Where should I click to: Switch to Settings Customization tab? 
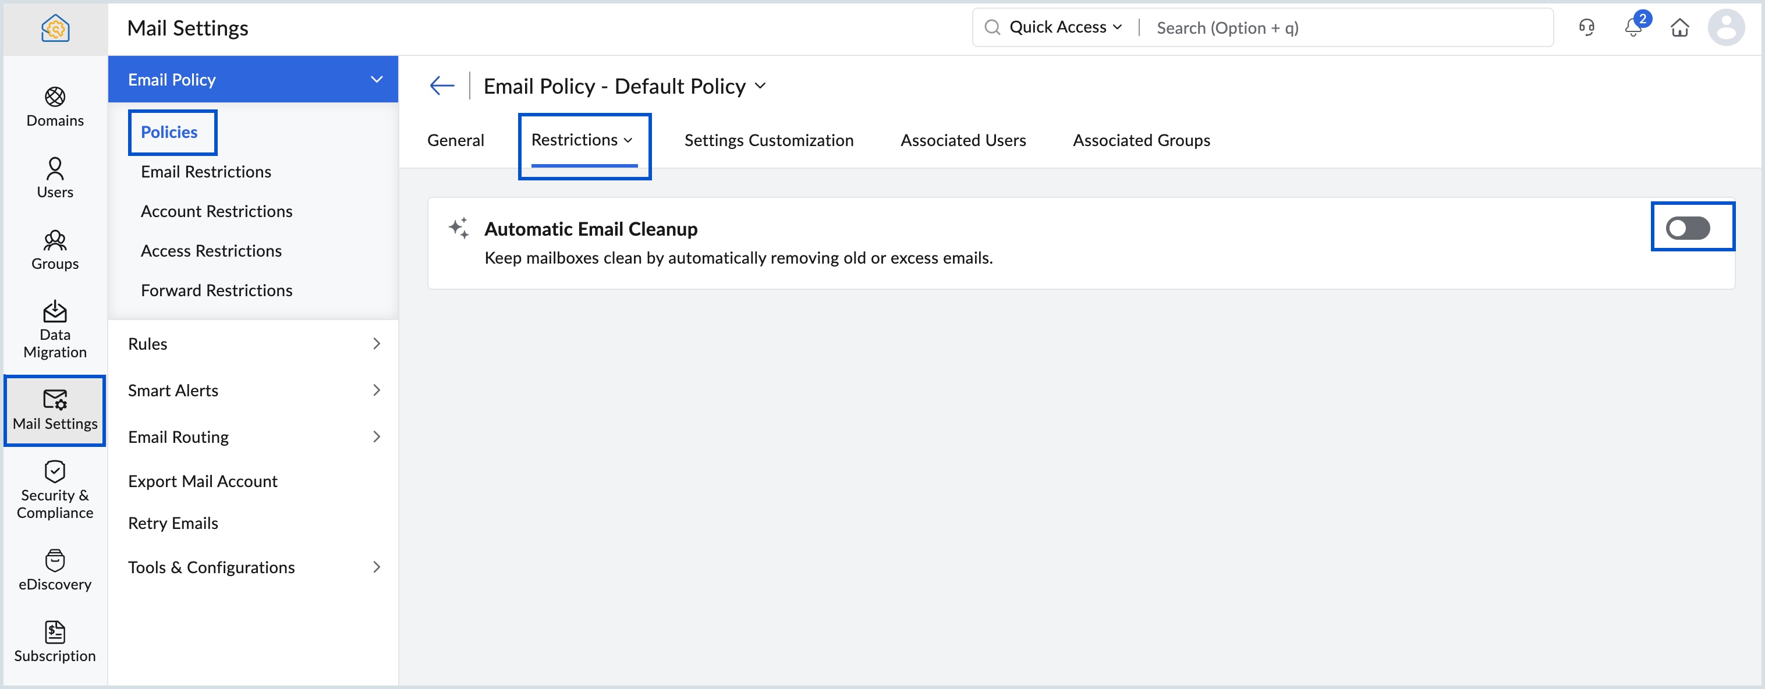point(769,140)
